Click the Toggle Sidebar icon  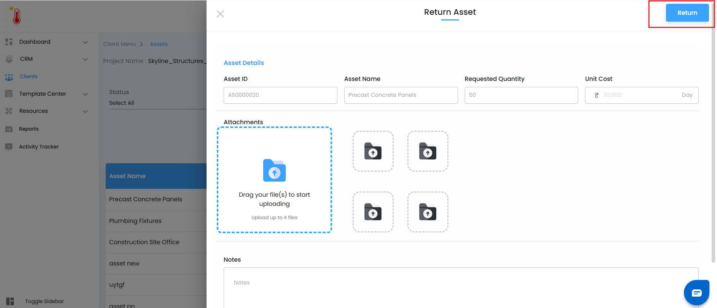click(x=10, y=301)
